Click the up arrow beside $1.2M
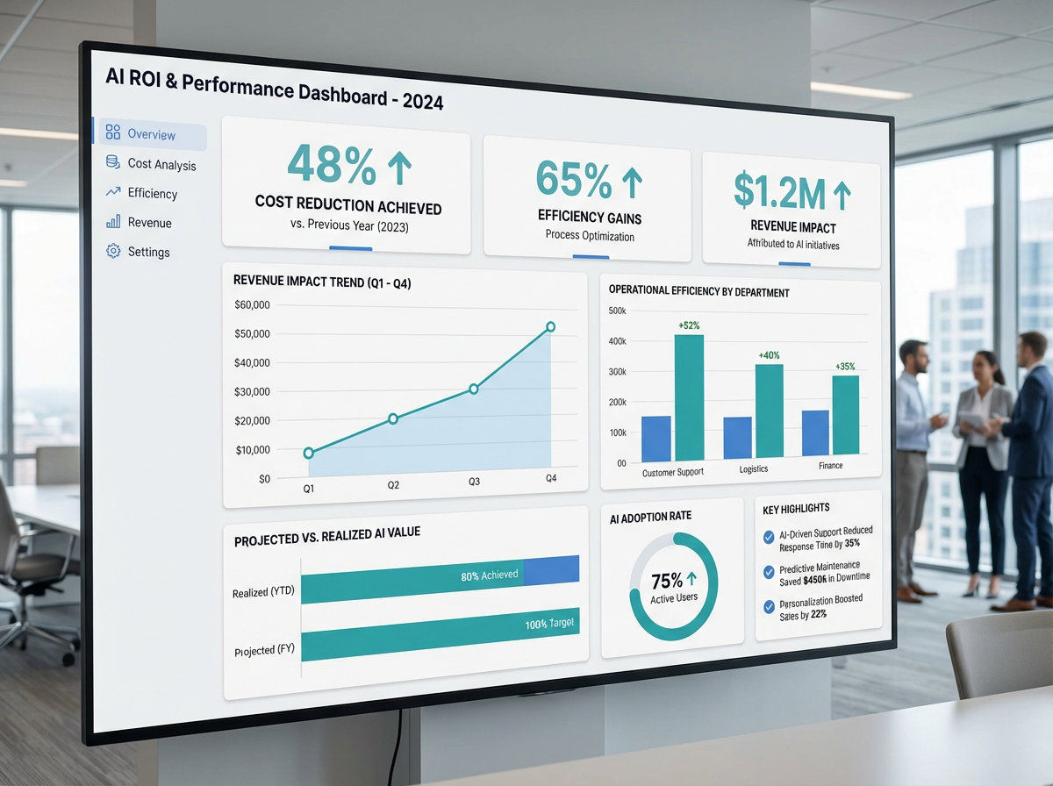1053x786 pixels. point(841,192)
